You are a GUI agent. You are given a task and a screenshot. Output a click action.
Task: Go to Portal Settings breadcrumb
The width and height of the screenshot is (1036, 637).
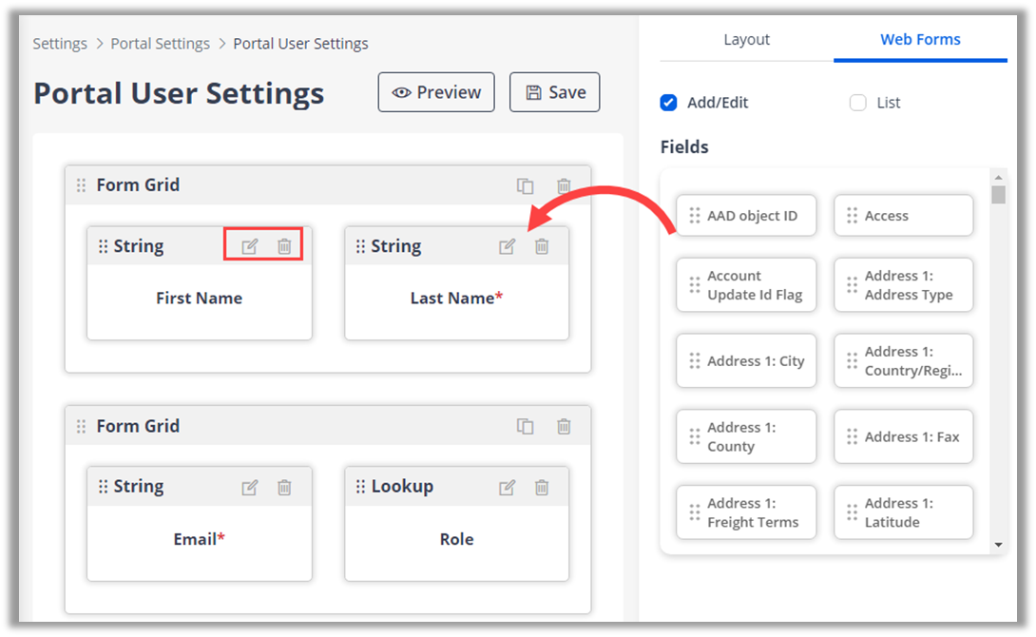(160, 44)
